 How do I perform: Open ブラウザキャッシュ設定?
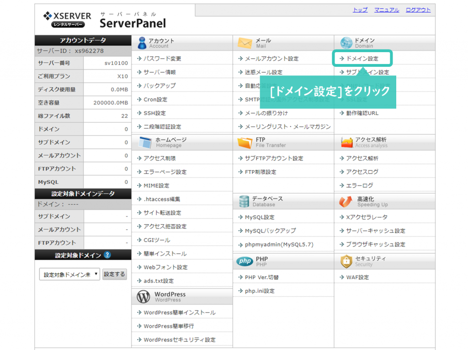coord(376,244)
